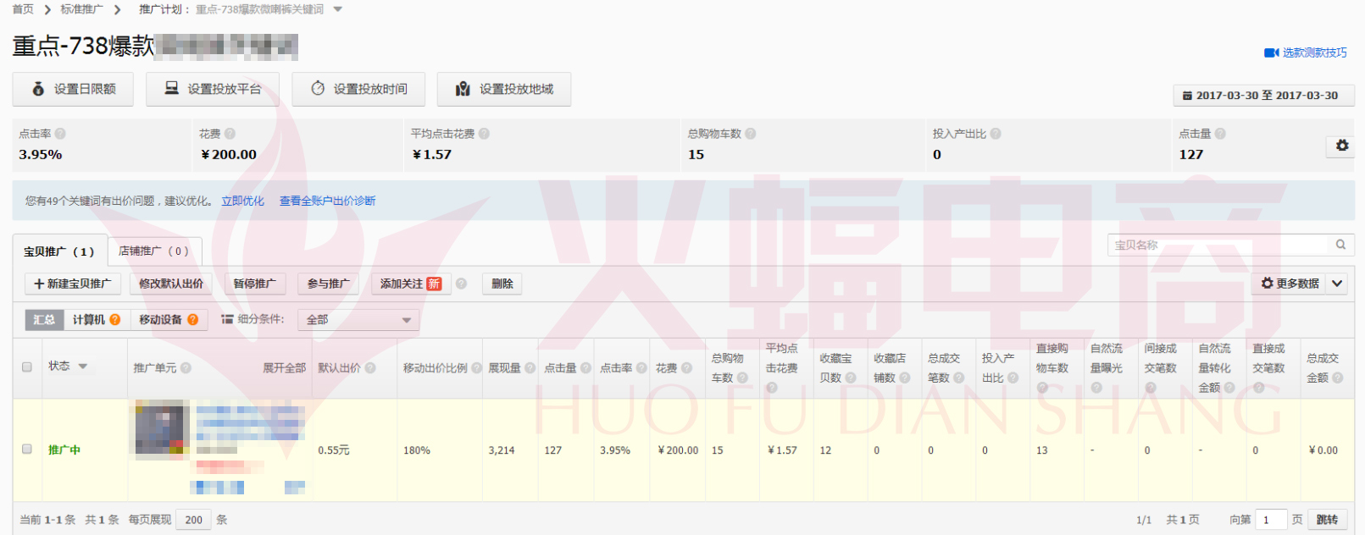
Task: Click the help icon beside 平均点击花费 summary
Action: click(x=484, y=134)
